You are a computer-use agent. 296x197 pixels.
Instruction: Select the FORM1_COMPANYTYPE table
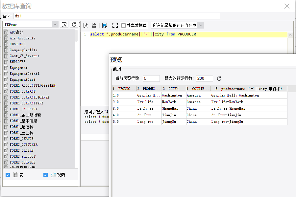click(26, 103)
